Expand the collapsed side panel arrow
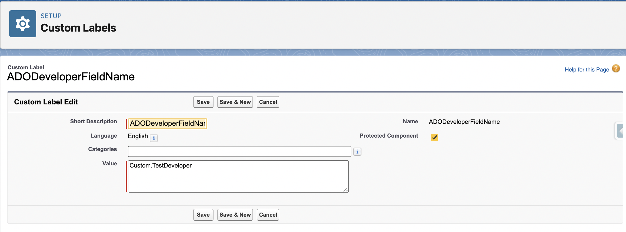This screenshot has width=626, height=232. point(621,131)
